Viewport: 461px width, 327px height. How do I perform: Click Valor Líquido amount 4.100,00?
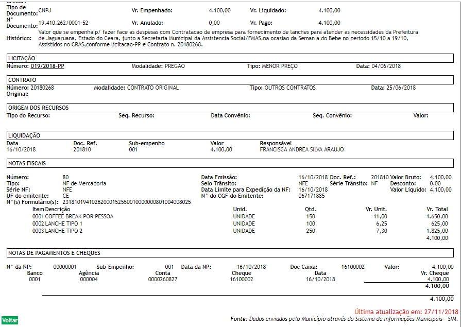(440, 190)
